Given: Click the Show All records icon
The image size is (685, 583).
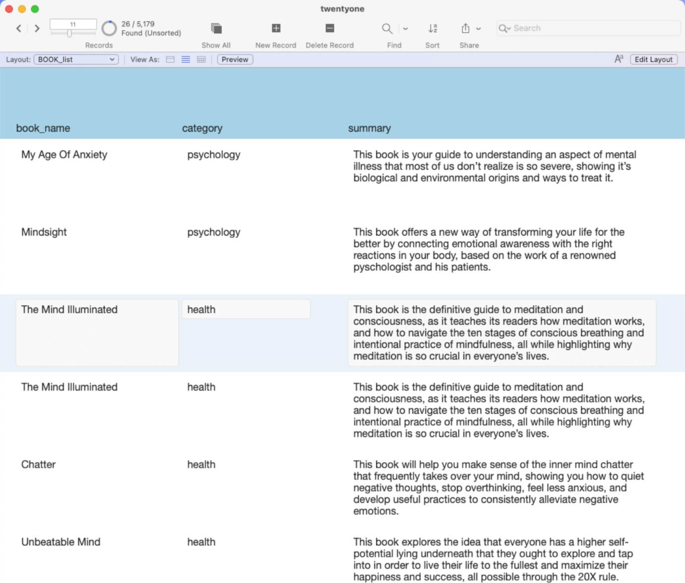Looking at the screenshot, I should (x=216, y=28).
